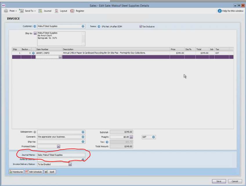Click the Journal Memo text field
The image size is (246, 186).
pos(61,155)
